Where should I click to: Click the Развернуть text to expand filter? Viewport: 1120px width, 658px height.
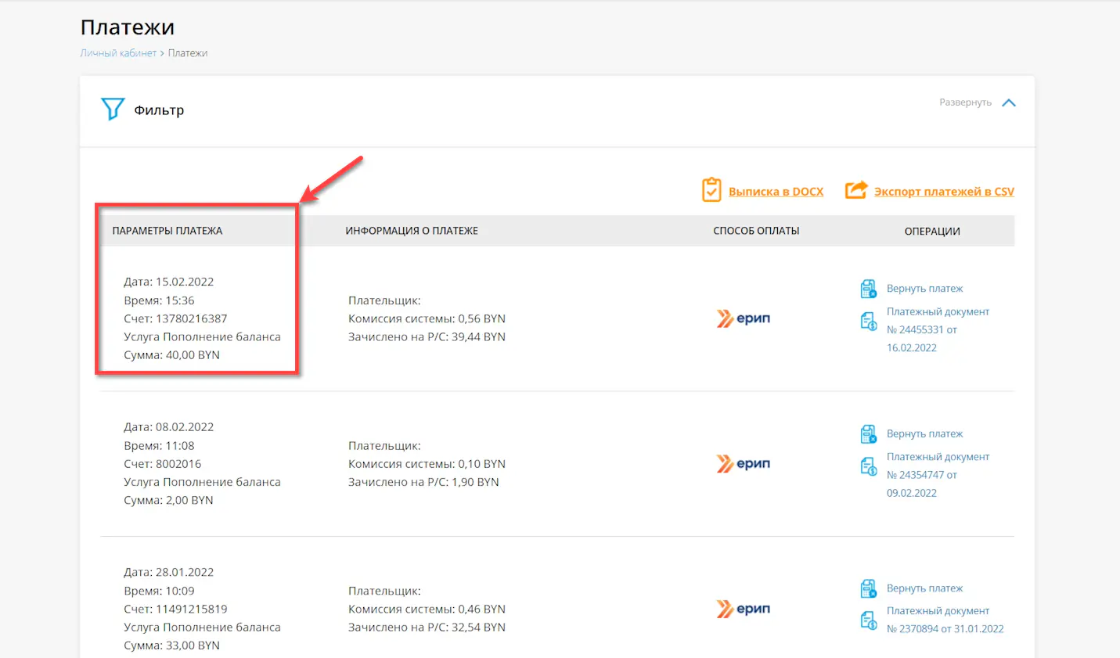click(964, 102)
